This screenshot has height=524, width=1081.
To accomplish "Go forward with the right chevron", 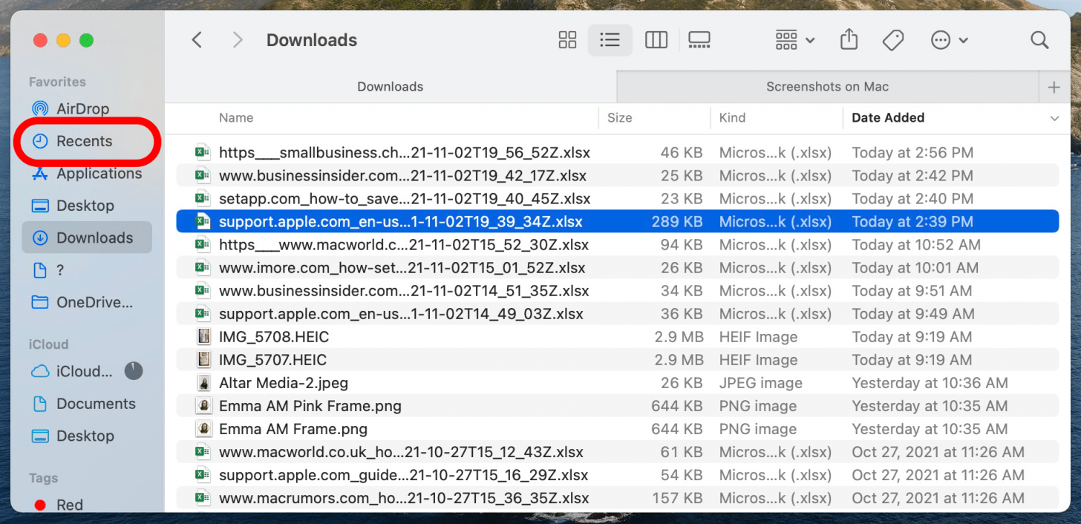I will (x=238, y=40).
